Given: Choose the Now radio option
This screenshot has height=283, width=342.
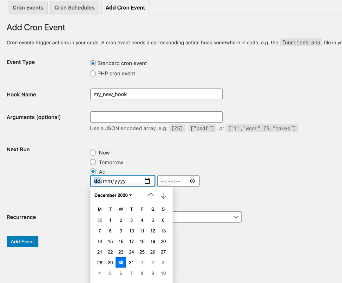Looking at the screenshot, I should coord(93,153).
